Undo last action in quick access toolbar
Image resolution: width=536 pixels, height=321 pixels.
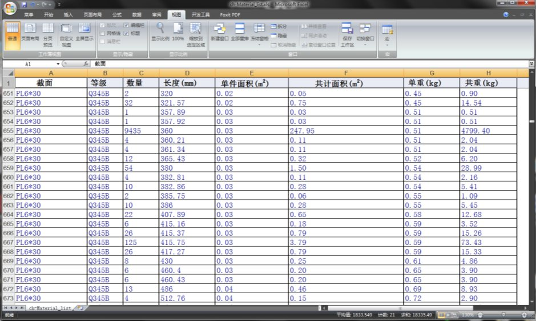(34, 5)
